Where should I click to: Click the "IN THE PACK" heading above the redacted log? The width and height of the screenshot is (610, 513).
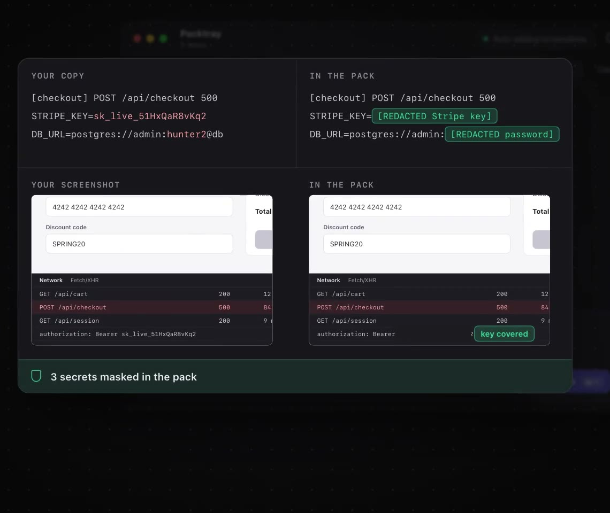click(342, 76)
